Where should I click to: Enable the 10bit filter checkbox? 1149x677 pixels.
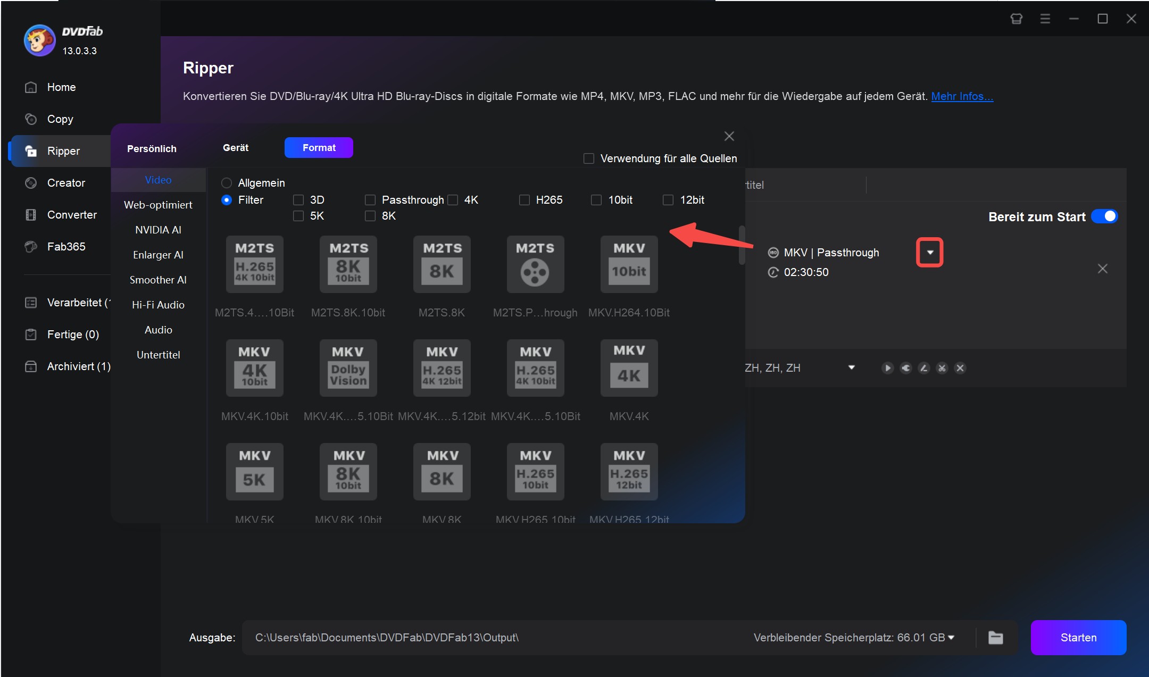596,200
